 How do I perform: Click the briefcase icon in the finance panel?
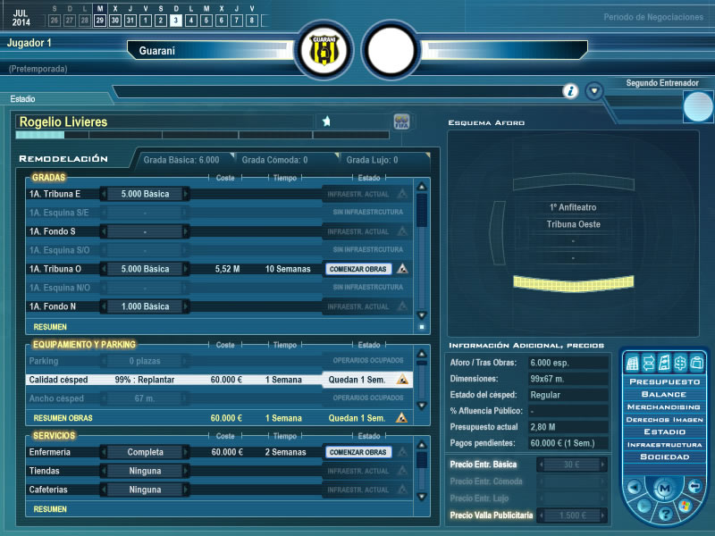tap(697, 362)
